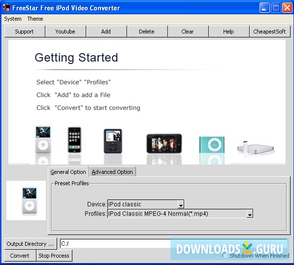294x265 pixels.
Task: Click the Stop Process button
Action: click(x=54, y=256)
